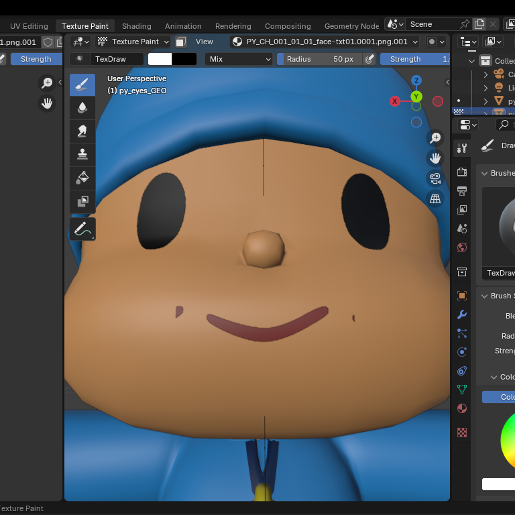Open the Texture Paint mode dropdown
Viewport: 515px width, 515px height.
(x=133, y=42)
